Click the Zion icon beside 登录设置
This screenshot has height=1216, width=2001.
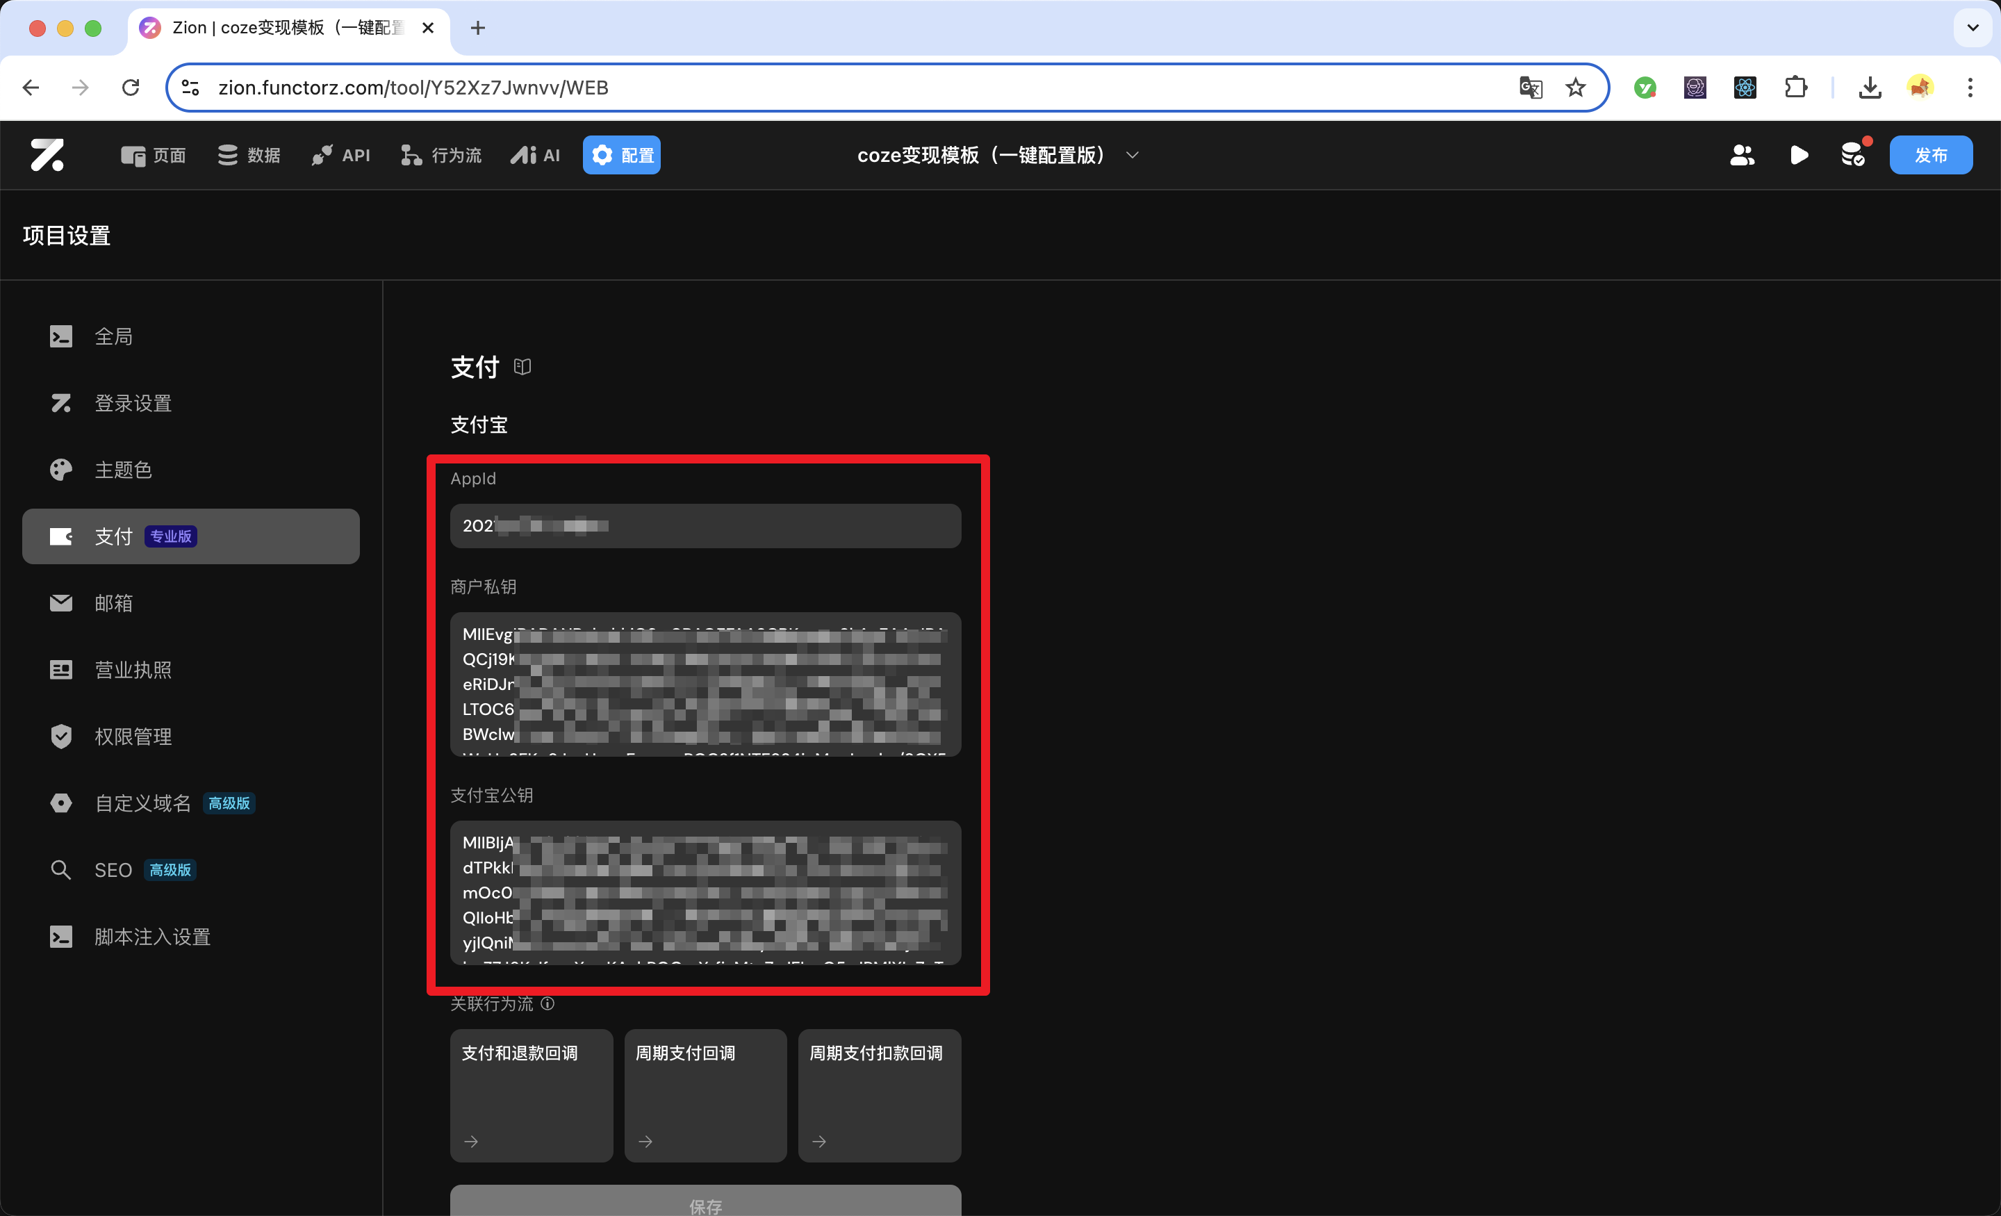coord(61,403)
